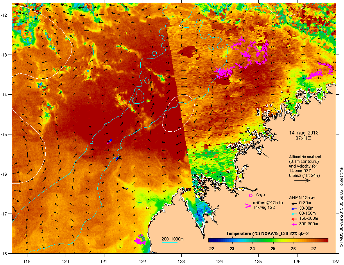344x265 pixels.
Task: Click the blue 30-80m legend arrow
Action: click(x=294, y=208)
